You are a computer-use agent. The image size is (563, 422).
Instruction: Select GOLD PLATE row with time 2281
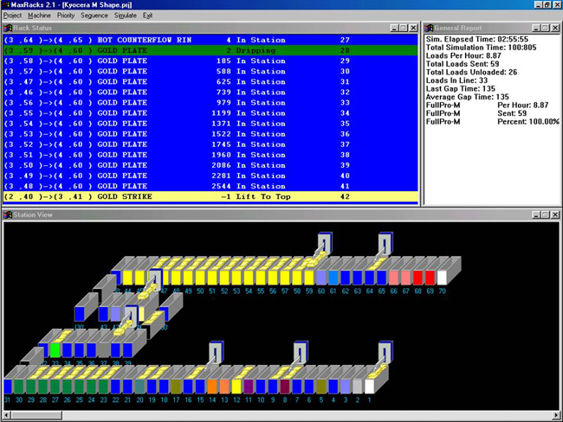click(210, 176)
